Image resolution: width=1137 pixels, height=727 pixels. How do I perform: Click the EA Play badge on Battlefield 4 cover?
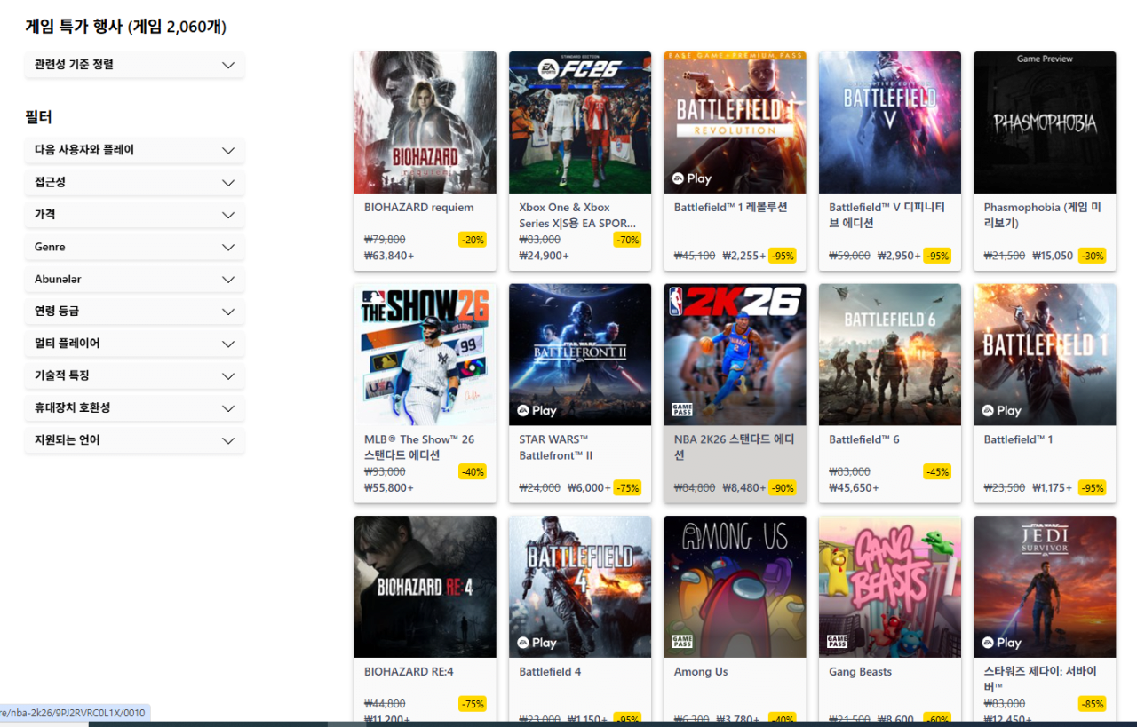[537, 643]
